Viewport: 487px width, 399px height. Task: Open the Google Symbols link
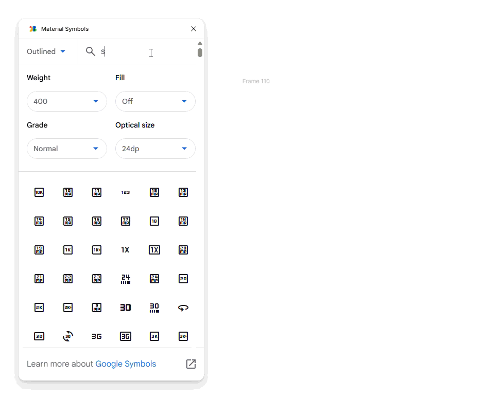pyautogui.click(x=126, y=364)
